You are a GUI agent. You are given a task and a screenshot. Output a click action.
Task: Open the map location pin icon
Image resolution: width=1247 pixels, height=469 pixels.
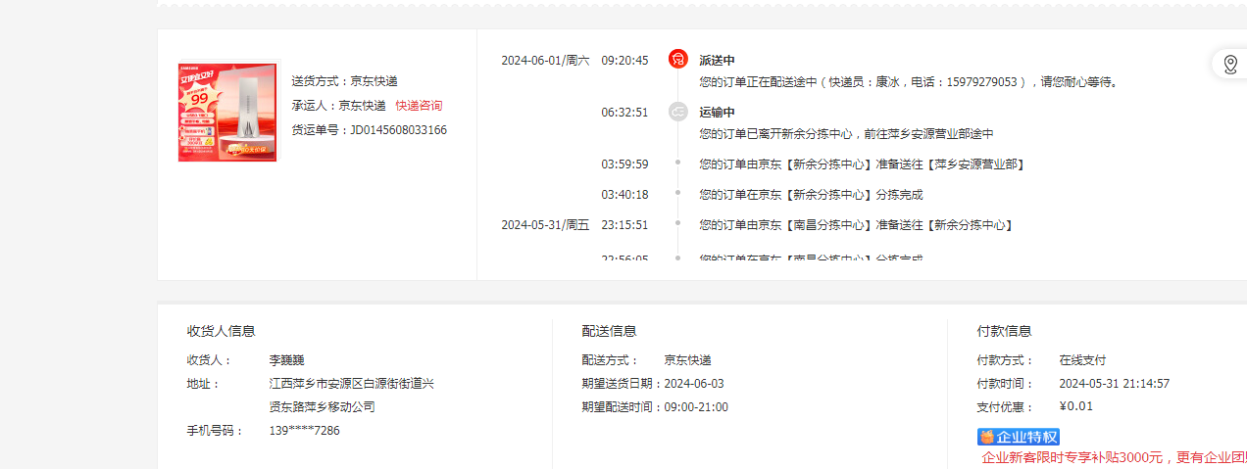pyautogui.click(x=1230, y=65)
